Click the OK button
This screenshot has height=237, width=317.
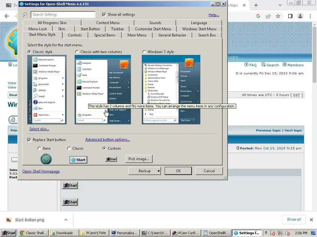pos(178,171)
